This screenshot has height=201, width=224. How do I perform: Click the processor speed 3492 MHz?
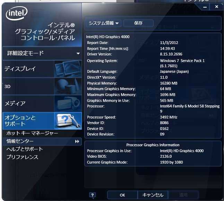click(169, 117)
